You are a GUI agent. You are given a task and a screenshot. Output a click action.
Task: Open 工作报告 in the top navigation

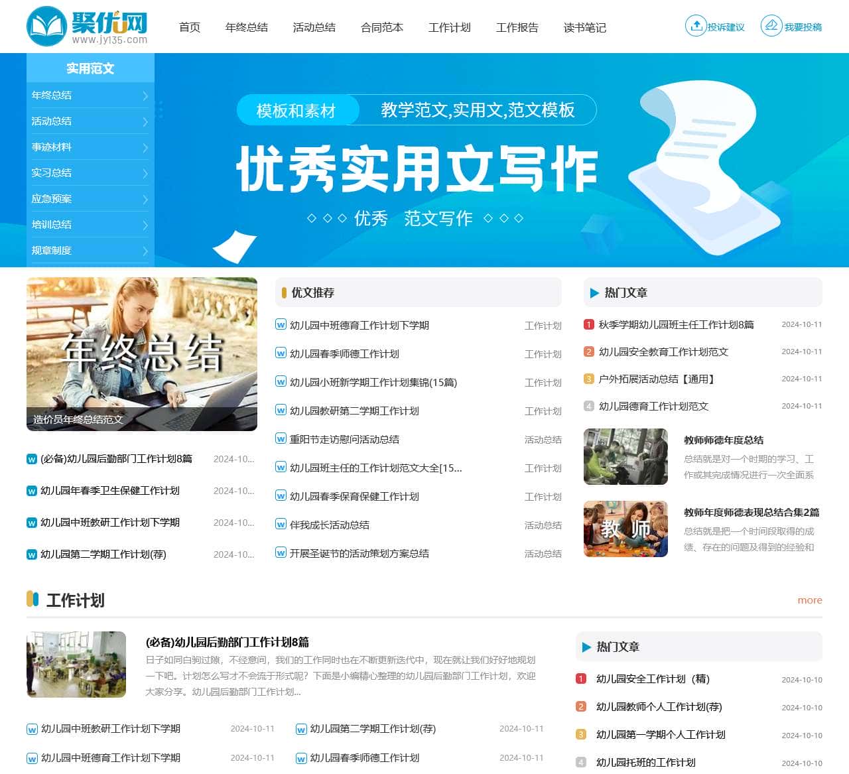[x=517, y=27]
